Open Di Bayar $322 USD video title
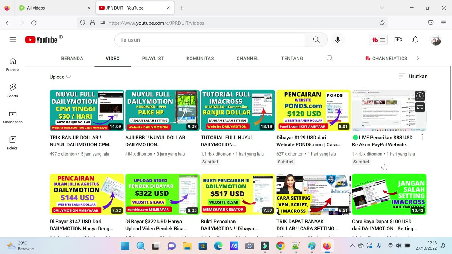 156,225
